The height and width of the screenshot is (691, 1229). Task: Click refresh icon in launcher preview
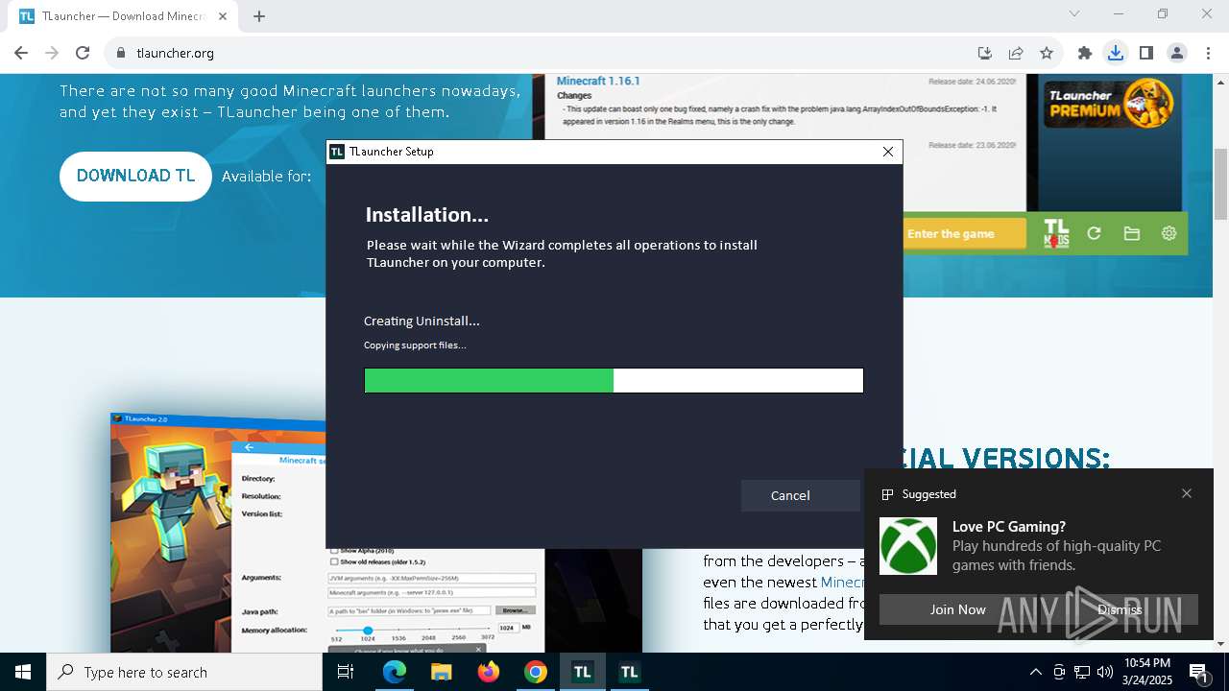[x=1094, y=233]
